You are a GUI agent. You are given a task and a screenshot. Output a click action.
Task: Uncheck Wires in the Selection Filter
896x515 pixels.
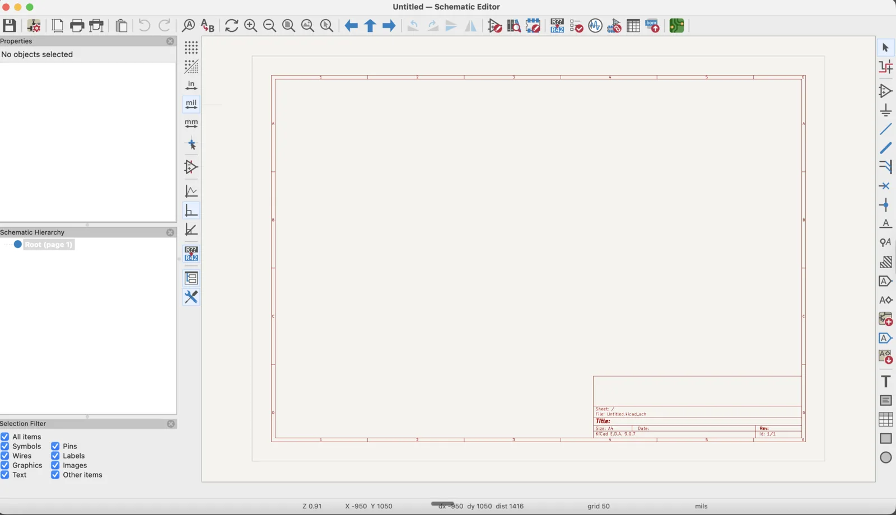pyautogui.click(x=4, y=456)
